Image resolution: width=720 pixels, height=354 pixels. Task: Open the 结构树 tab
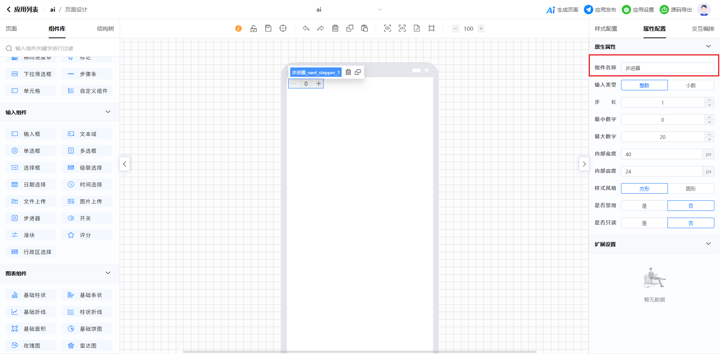pyautogui.click(x=105, y=29)
